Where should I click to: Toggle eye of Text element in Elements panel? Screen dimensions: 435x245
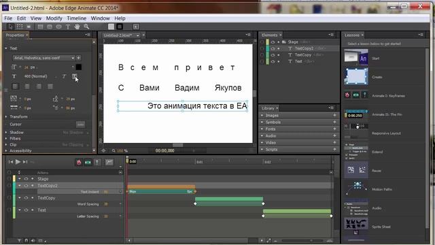(x=273, y=61)
